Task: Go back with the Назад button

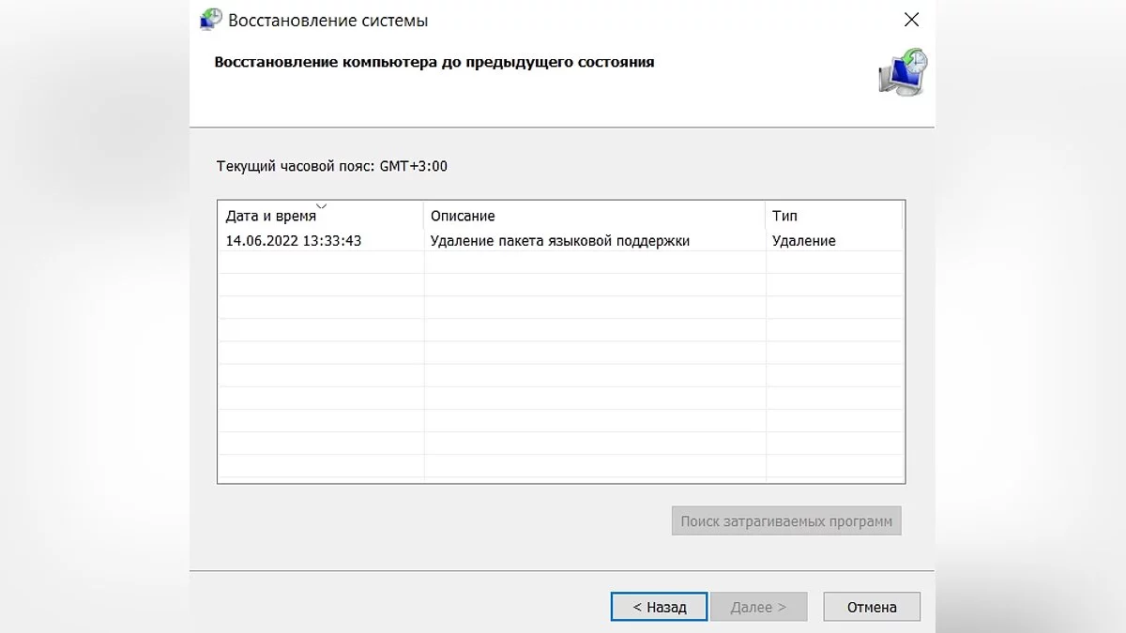Action: coord(660,607)
